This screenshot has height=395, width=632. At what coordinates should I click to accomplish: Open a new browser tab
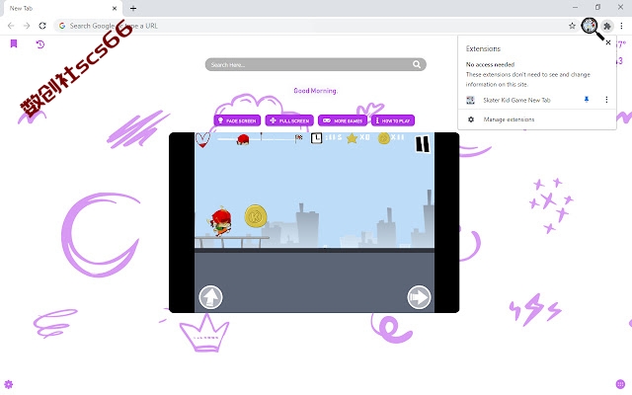133,8
